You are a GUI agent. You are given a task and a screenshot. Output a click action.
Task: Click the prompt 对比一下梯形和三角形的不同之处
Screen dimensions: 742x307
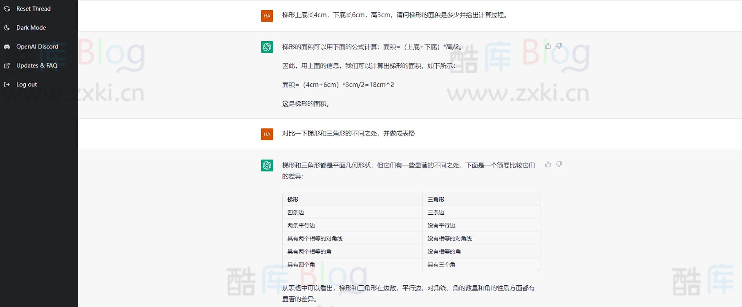pyautogui.click(x=349, y=133)
